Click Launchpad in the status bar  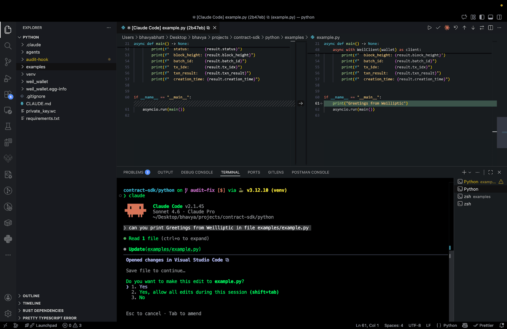tap(46, 325)
